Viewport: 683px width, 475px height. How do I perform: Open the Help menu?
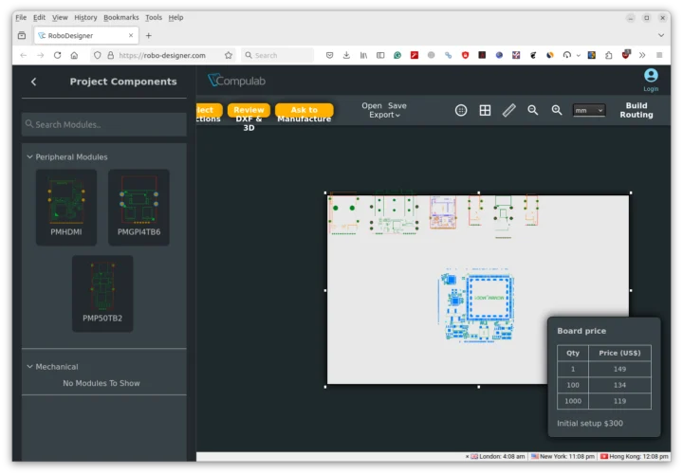[x=175, y=17]
